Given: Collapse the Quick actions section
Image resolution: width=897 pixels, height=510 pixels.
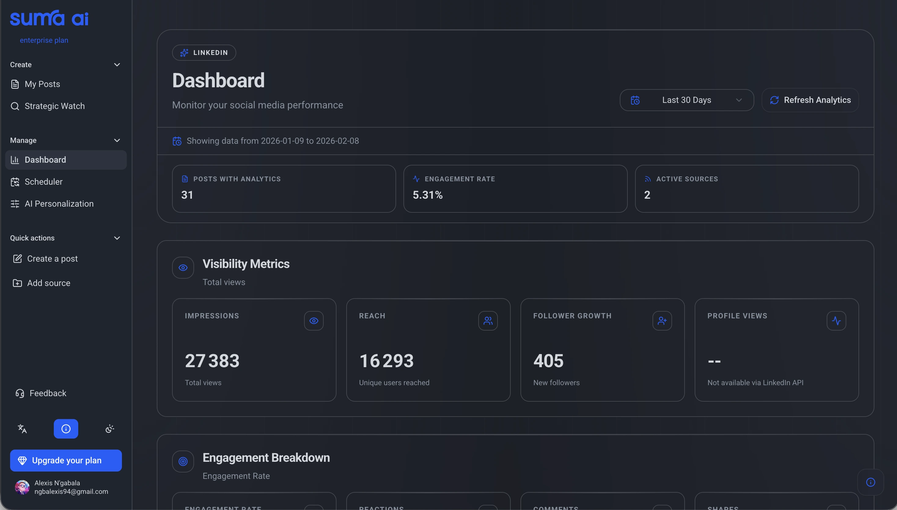Looking at the screenshot, I should coord(117,238).
